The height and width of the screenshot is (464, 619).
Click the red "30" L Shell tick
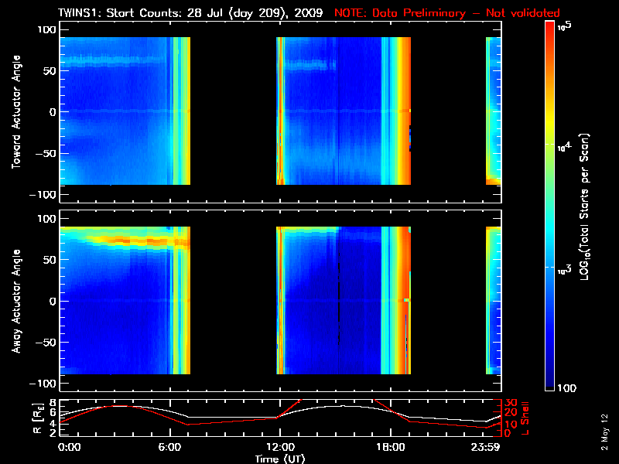tap(511, 403)
